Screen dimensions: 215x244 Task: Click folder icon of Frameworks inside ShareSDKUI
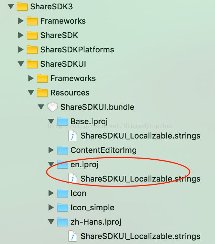pyautogui.click(x=42, y=78)
